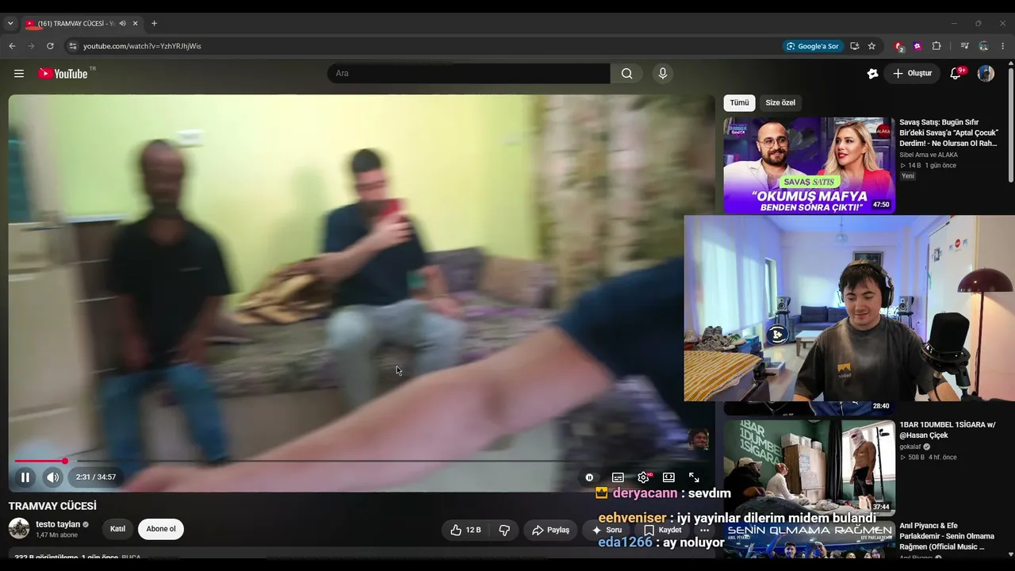Viewport: 1015px width, 571px height.
Task: Seek using the video progress bar
Action: (x=361, y=461)
